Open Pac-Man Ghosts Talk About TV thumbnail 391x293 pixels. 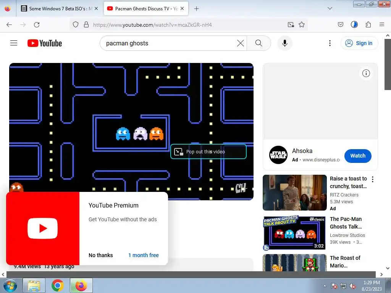tap(294, 233)
